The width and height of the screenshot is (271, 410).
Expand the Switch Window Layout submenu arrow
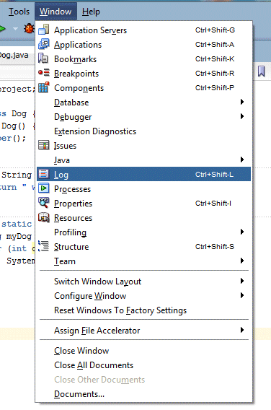point(242,281)
